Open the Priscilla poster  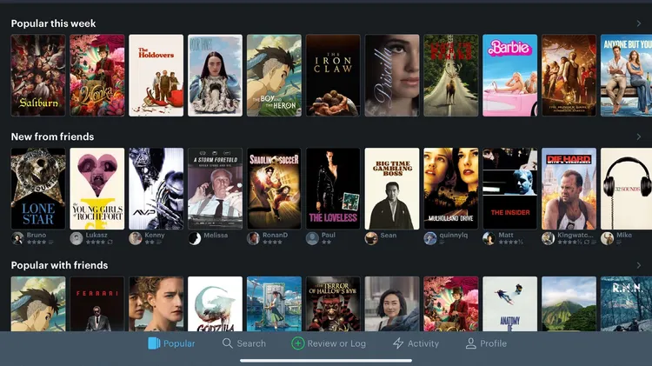coord(392,76)
